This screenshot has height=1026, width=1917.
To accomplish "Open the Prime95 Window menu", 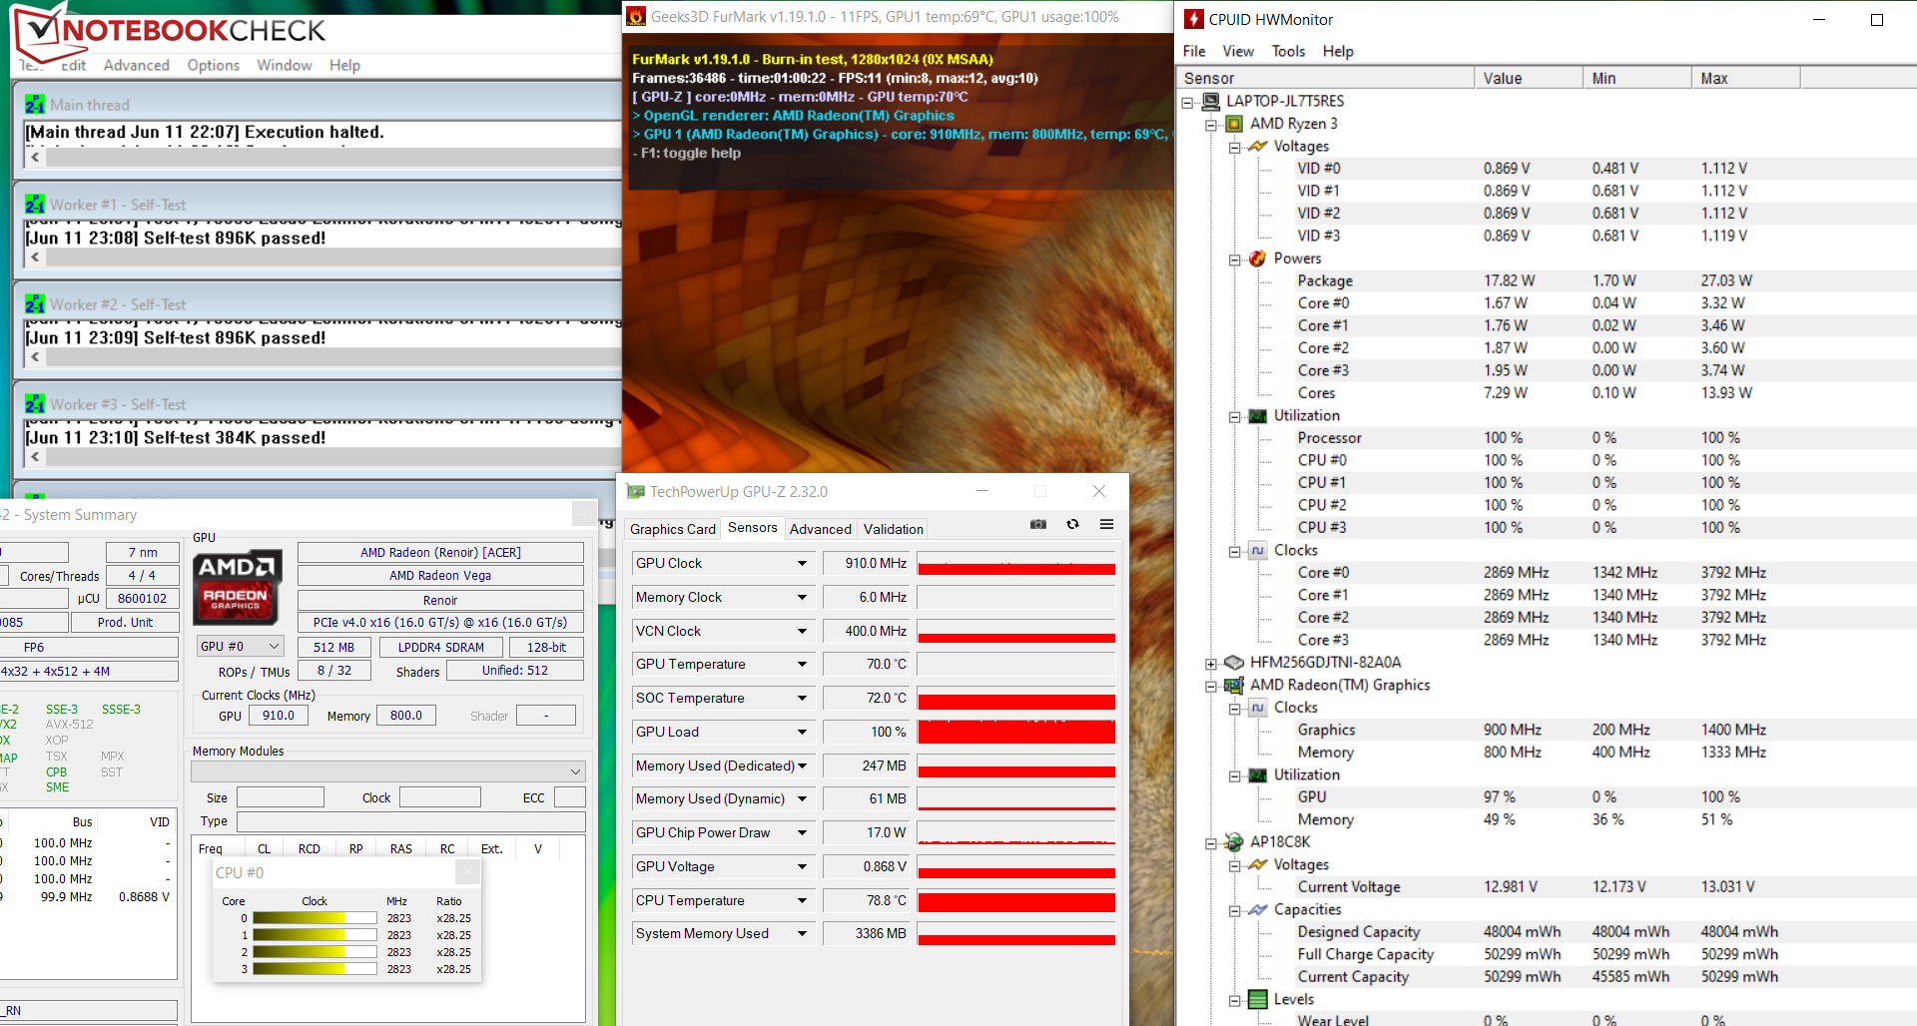I will (x=285, y=65).
